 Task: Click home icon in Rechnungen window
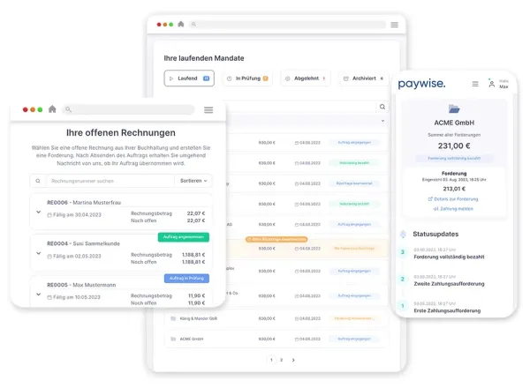52,109
